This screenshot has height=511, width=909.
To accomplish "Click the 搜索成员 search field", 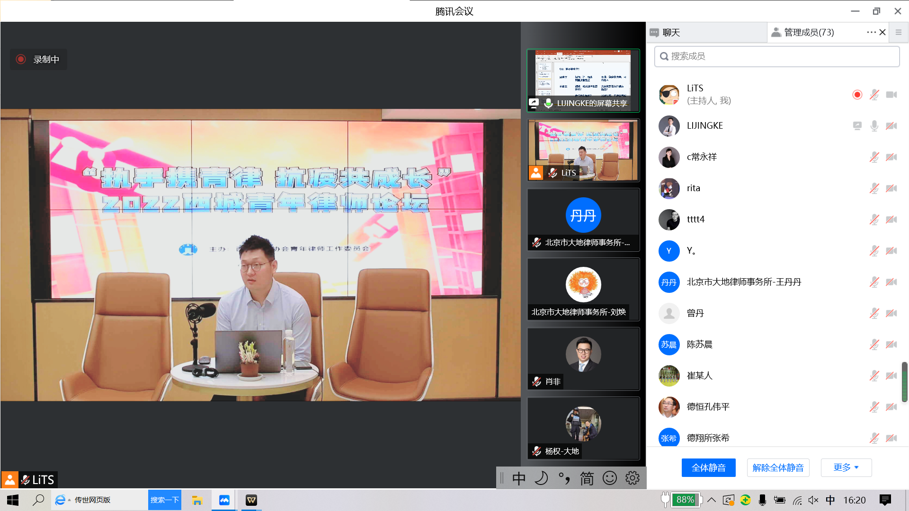I will (776, 56).
